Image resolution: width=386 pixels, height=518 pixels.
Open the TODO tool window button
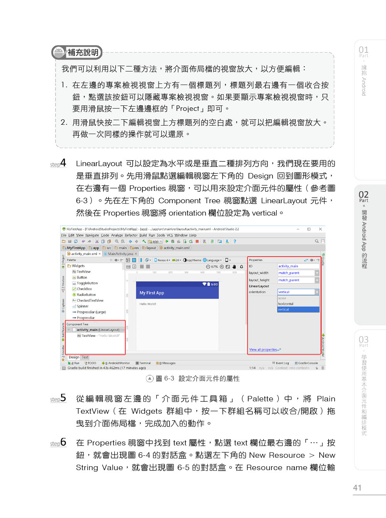90,363
